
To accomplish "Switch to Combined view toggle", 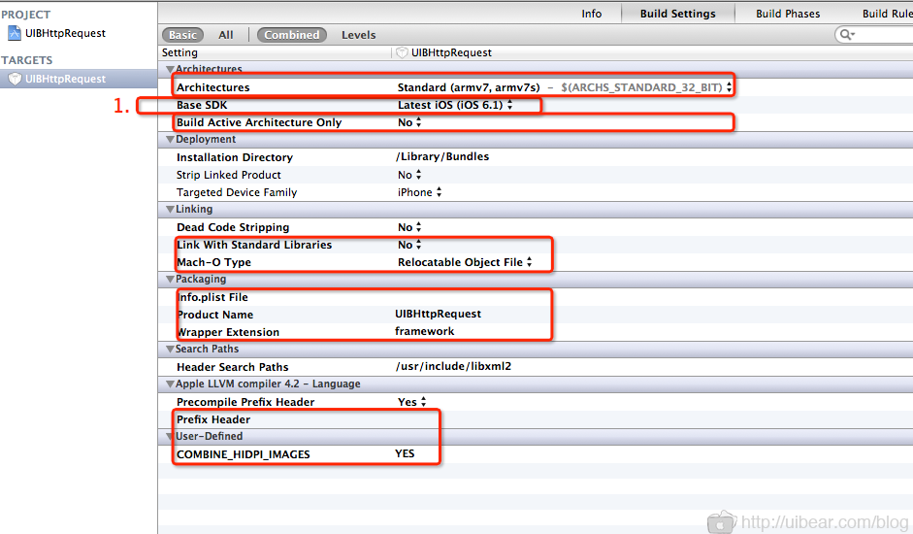I will coord(291,35).
